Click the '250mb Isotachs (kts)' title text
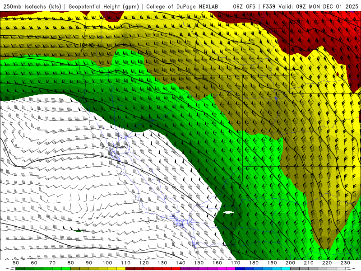The height and width of the screenshot is (271, 361). pyautogui.click(x=32, y=7)
